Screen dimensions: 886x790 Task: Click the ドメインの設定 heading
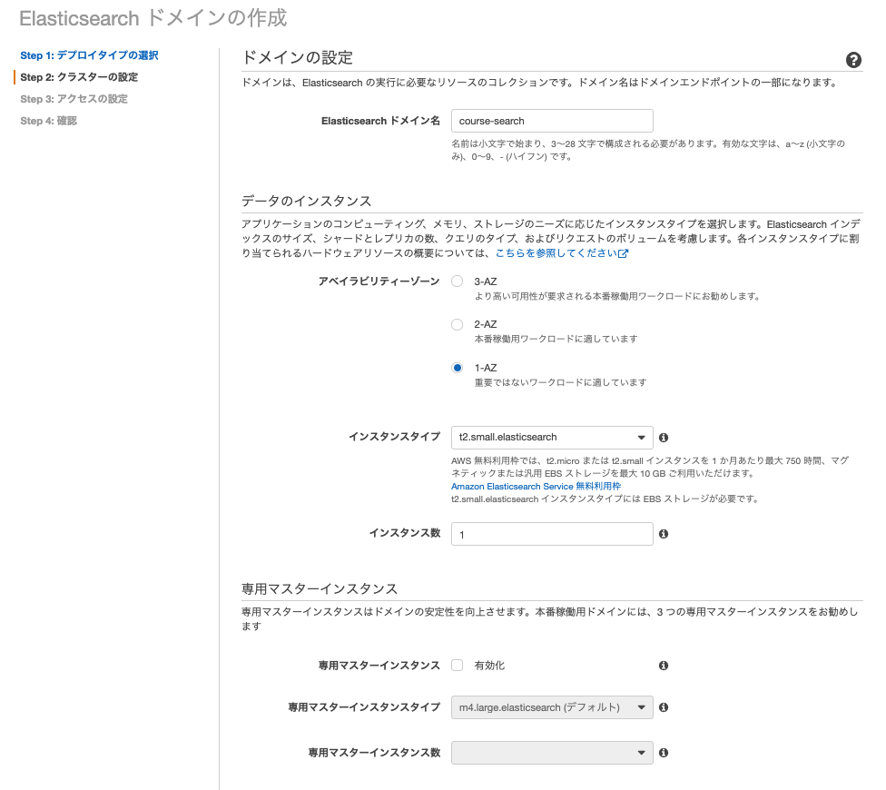[297, 57]
